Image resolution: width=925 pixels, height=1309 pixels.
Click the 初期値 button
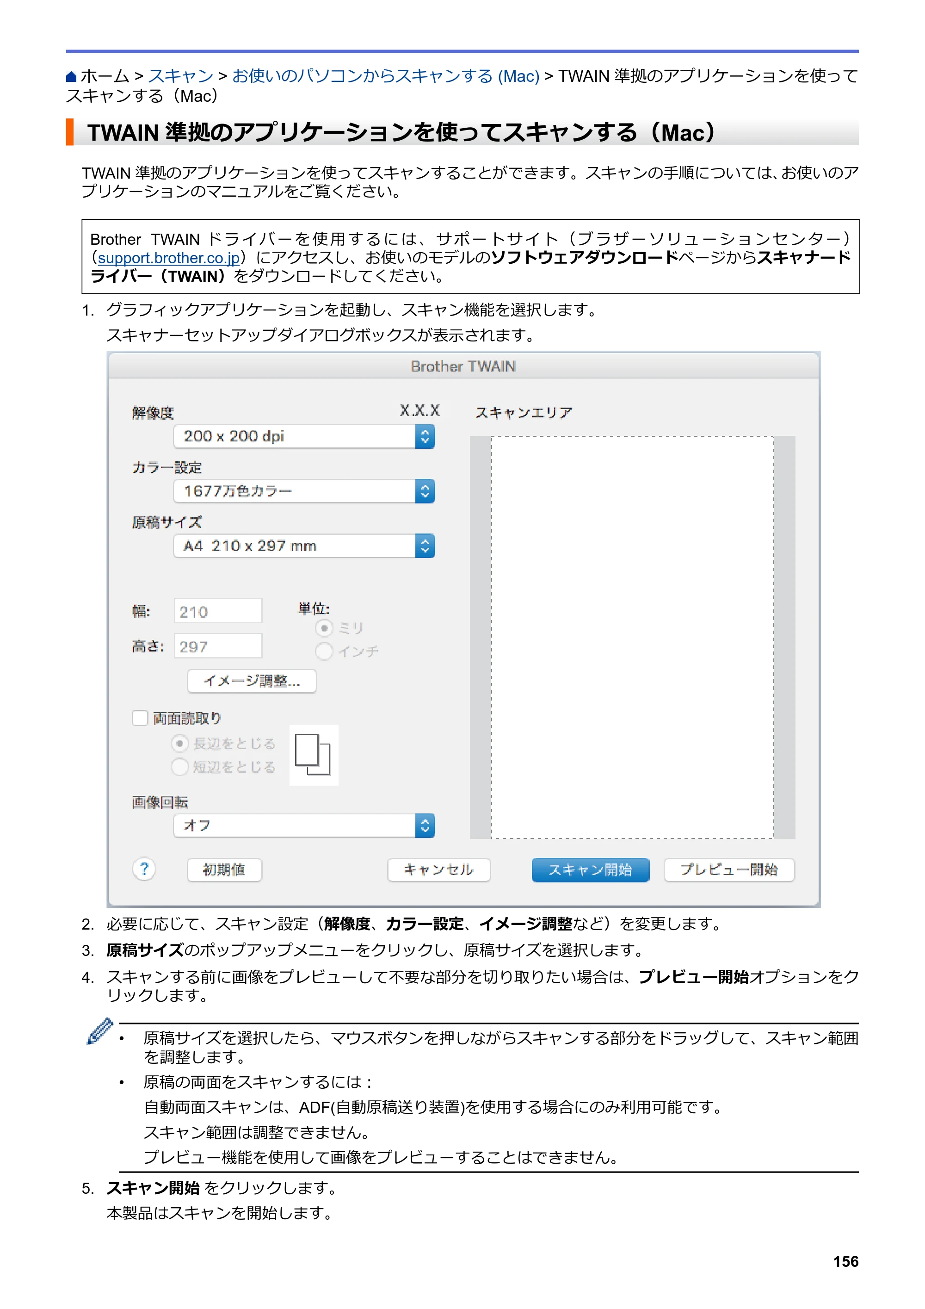point(225,870)
